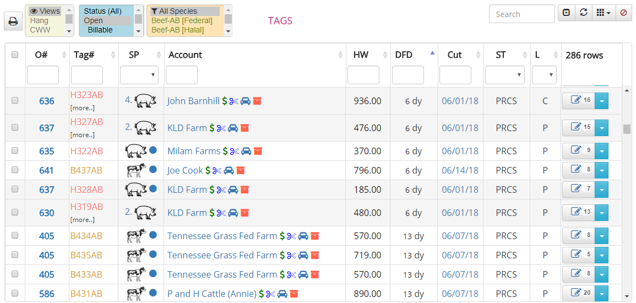The image size is (636, 303).
Task: Open Tennessee Grass Fed Farm for B435AB
Action: click(222, 255)
